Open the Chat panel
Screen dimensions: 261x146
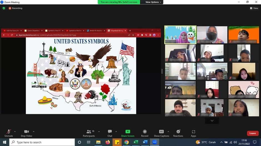pos(110,132)
